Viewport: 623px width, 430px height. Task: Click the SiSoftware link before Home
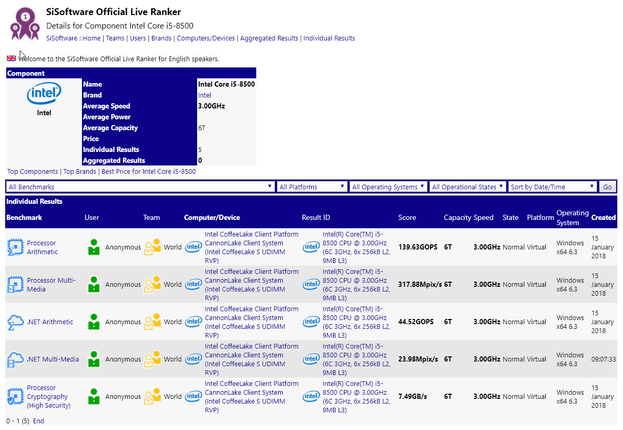pos(62,38)
